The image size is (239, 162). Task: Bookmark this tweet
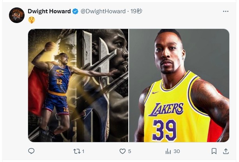214,151
